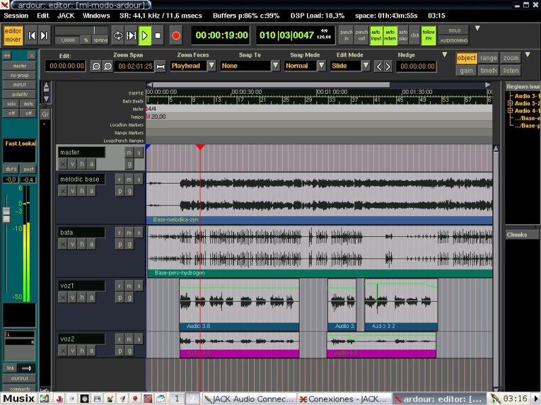The height and width of the screenshot is (405, 541).
Task: Toggle loop playback button
Action: 118,36
